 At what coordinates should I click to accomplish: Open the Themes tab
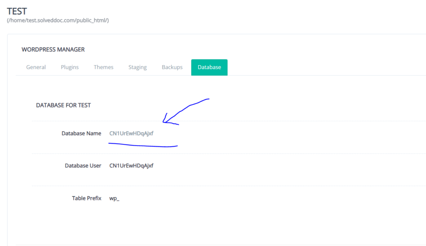click(x=104, y=67)
